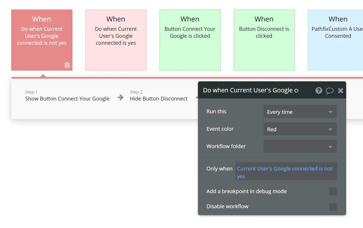
Task: Tick the Disable workflow checkbox
Action: pos(333,207)
